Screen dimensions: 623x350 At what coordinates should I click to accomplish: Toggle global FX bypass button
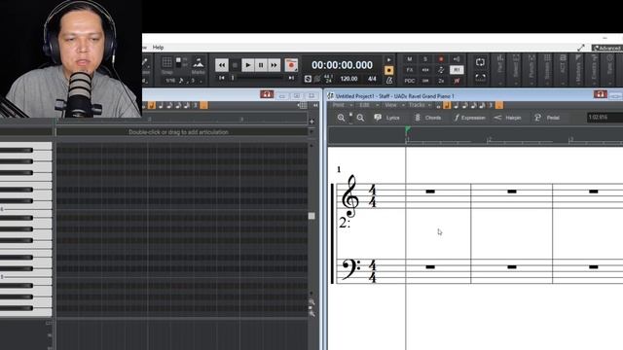coord(409,70)
